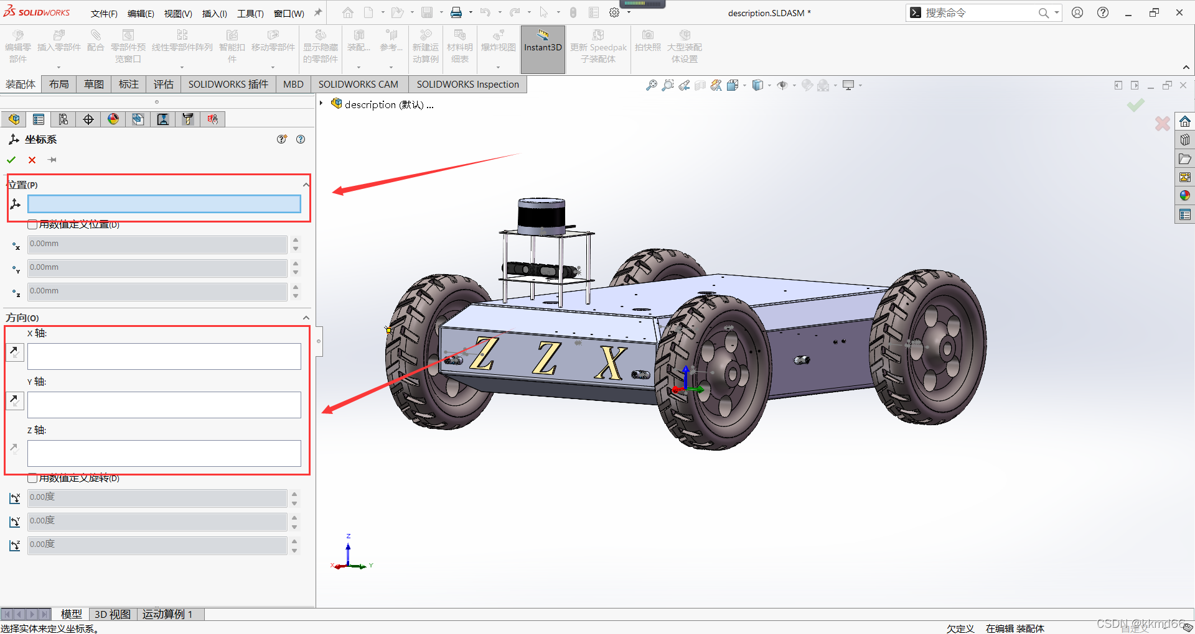Open the Section View icon
The width and height of the screenshot is (1195, 634).
pos(700,85)
